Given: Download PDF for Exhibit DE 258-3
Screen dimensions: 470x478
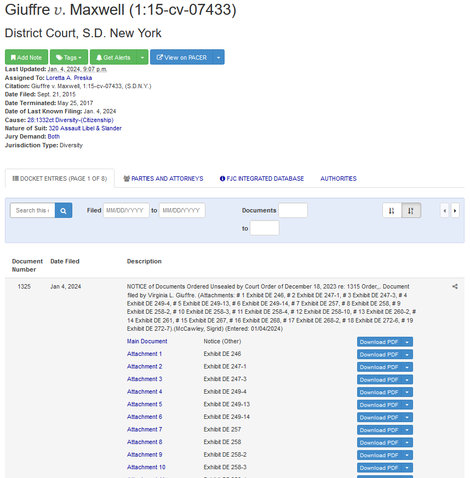Looking at the screenshot, I should (379, 468).
